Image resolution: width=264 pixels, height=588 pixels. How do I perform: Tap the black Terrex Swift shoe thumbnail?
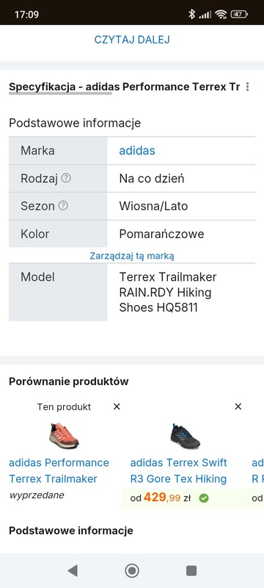coord(185,434)
